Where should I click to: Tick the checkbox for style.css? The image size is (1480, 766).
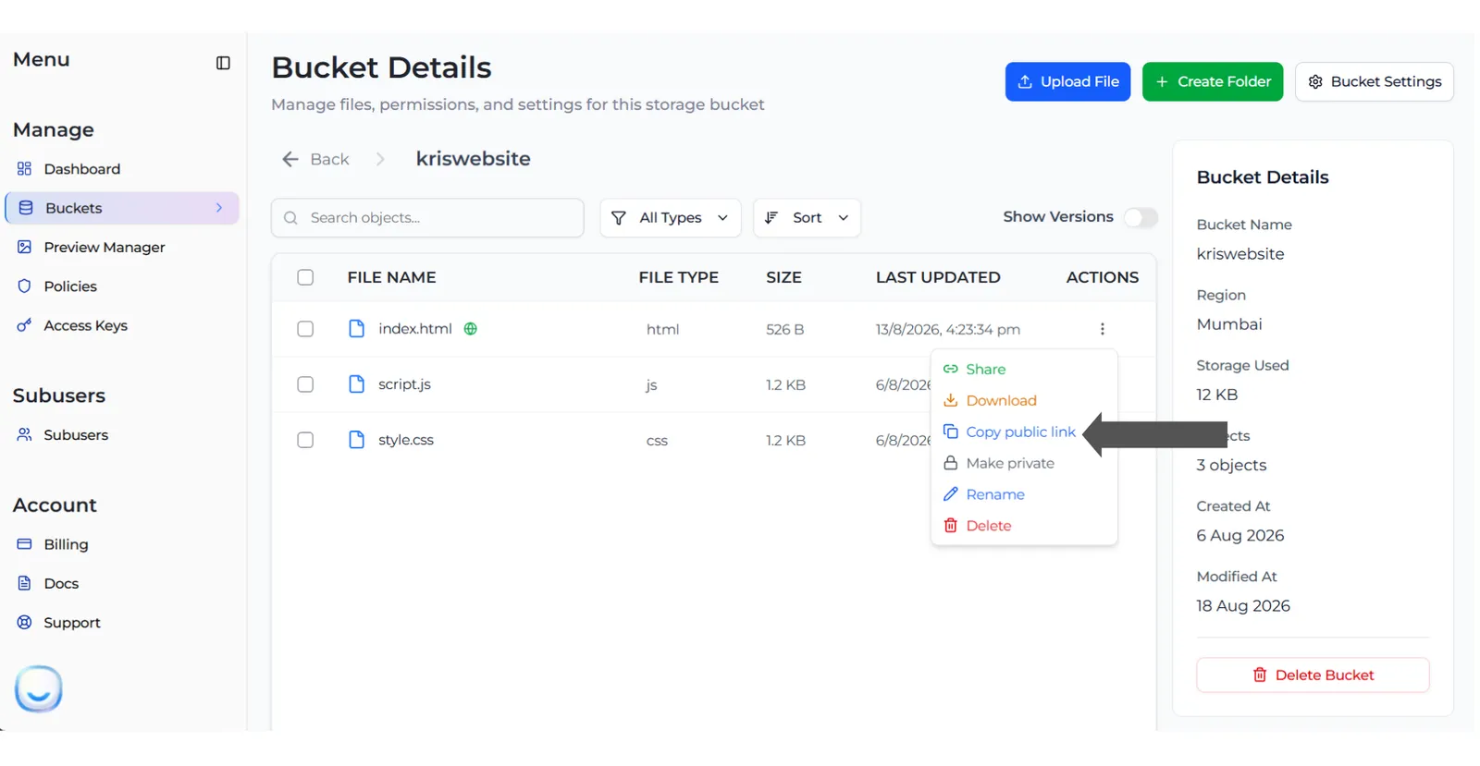(x=305, y=440)
